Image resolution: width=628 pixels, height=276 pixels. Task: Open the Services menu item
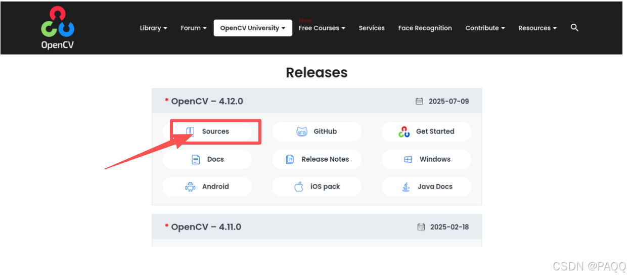372,28
